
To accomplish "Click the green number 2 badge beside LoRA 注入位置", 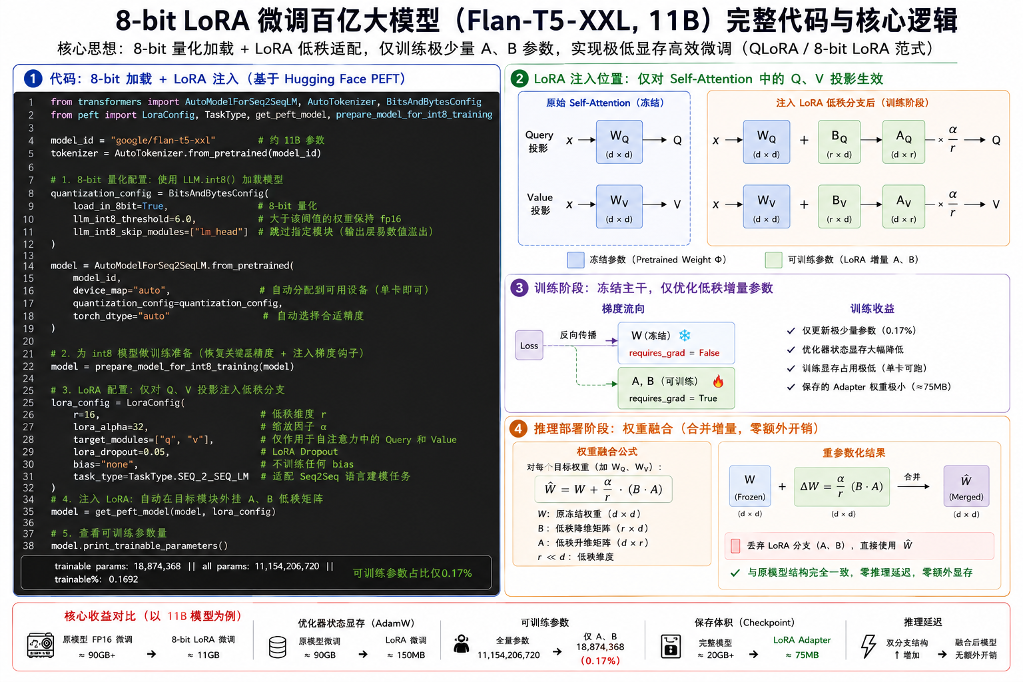I will 519,79.
